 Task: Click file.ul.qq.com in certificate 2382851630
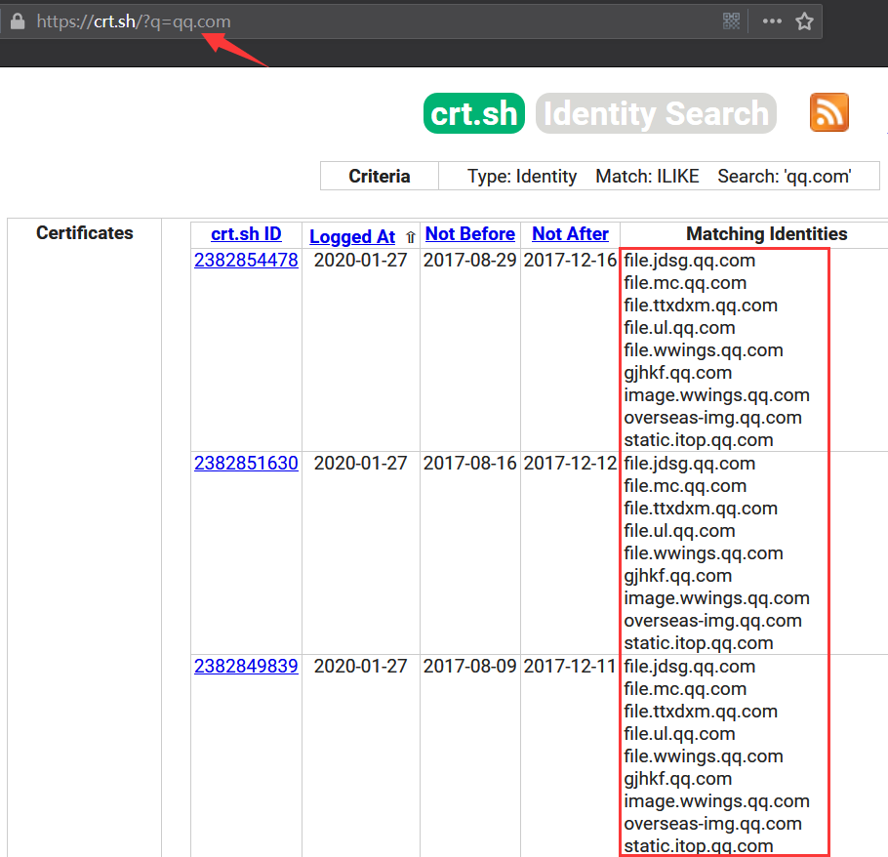[679, 530]
